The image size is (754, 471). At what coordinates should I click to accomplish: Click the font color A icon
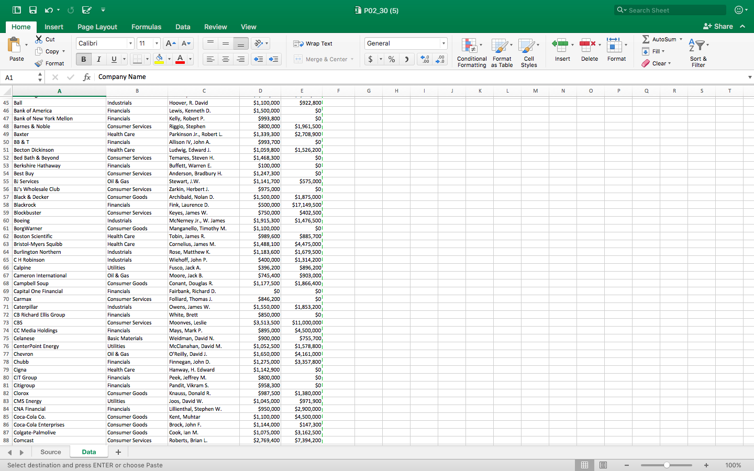180,59
